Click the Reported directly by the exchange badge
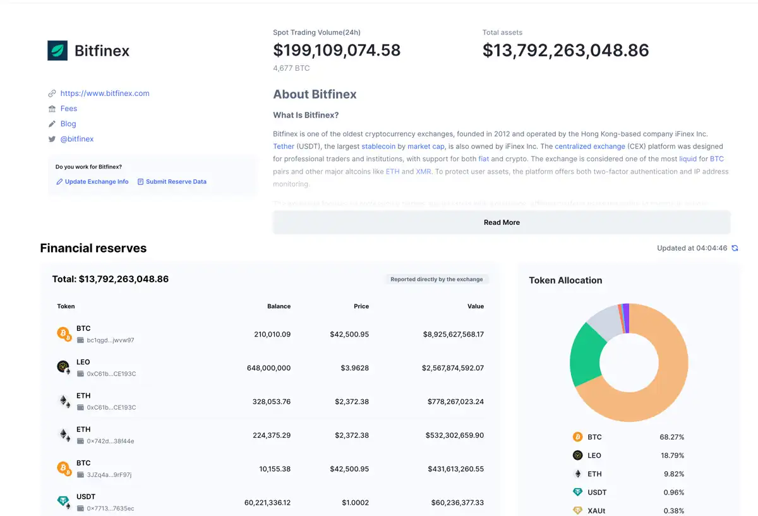This screenshot has height=516, width=758. pyautogui.click(x=437, y=279)
